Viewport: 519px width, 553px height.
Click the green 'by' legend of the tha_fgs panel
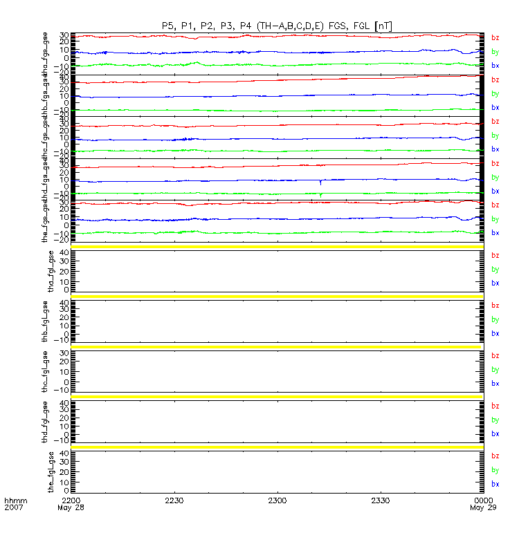[495, 52]
